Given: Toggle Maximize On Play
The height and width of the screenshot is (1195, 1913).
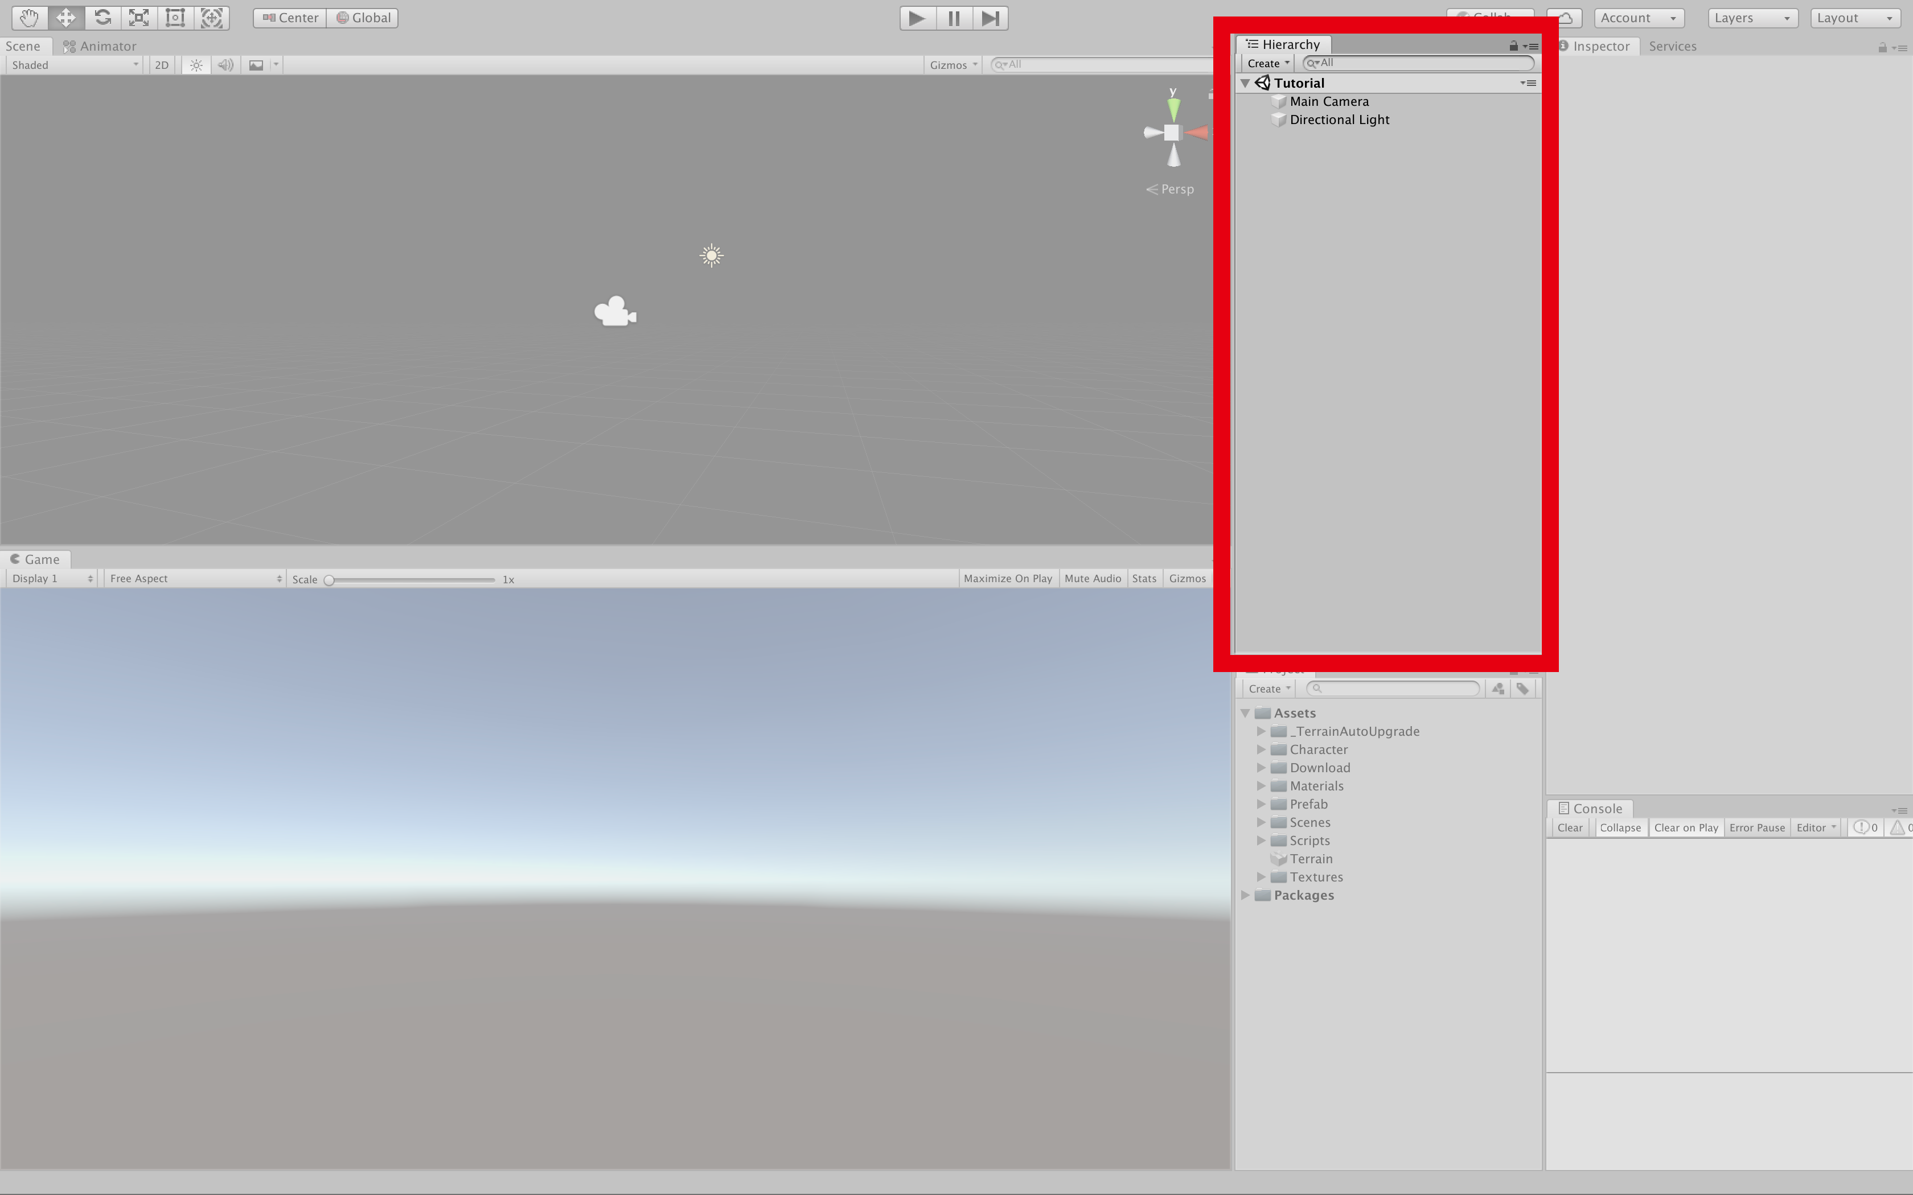Looking at the screenshot, I should (x=1007, y=579).
